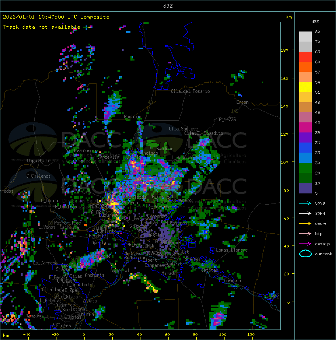Select the pink bip arrow icon
The height and width of the screenshot is (340, 336).
click(x=305, y=233)
